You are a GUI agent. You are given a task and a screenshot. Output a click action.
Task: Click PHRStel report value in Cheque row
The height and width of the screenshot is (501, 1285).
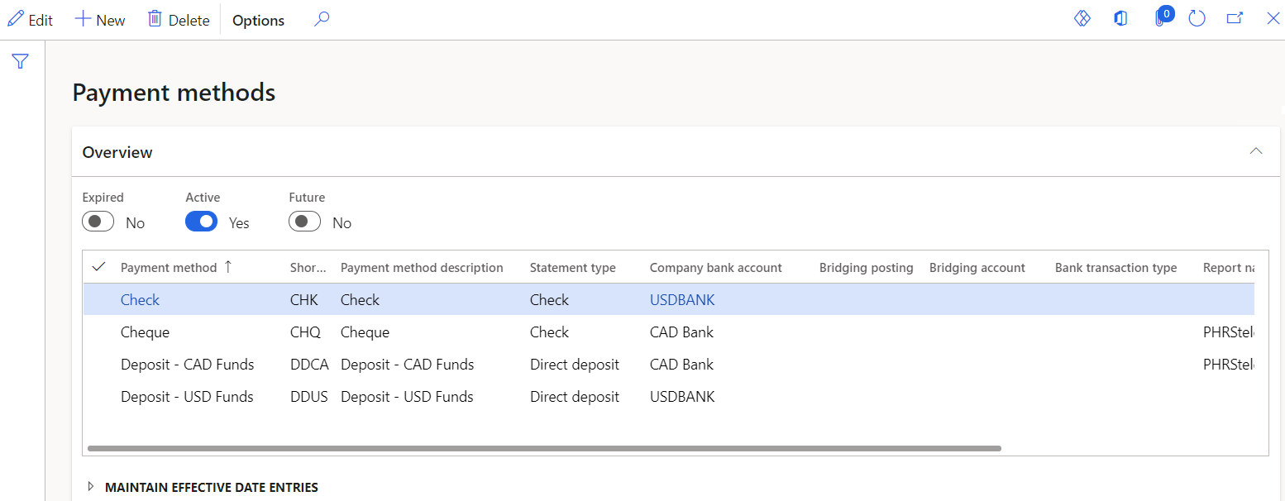[1229, 332]
